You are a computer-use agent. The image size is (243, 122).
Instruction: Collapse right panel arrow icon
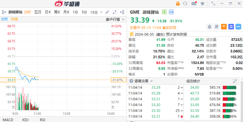(122, 12)
